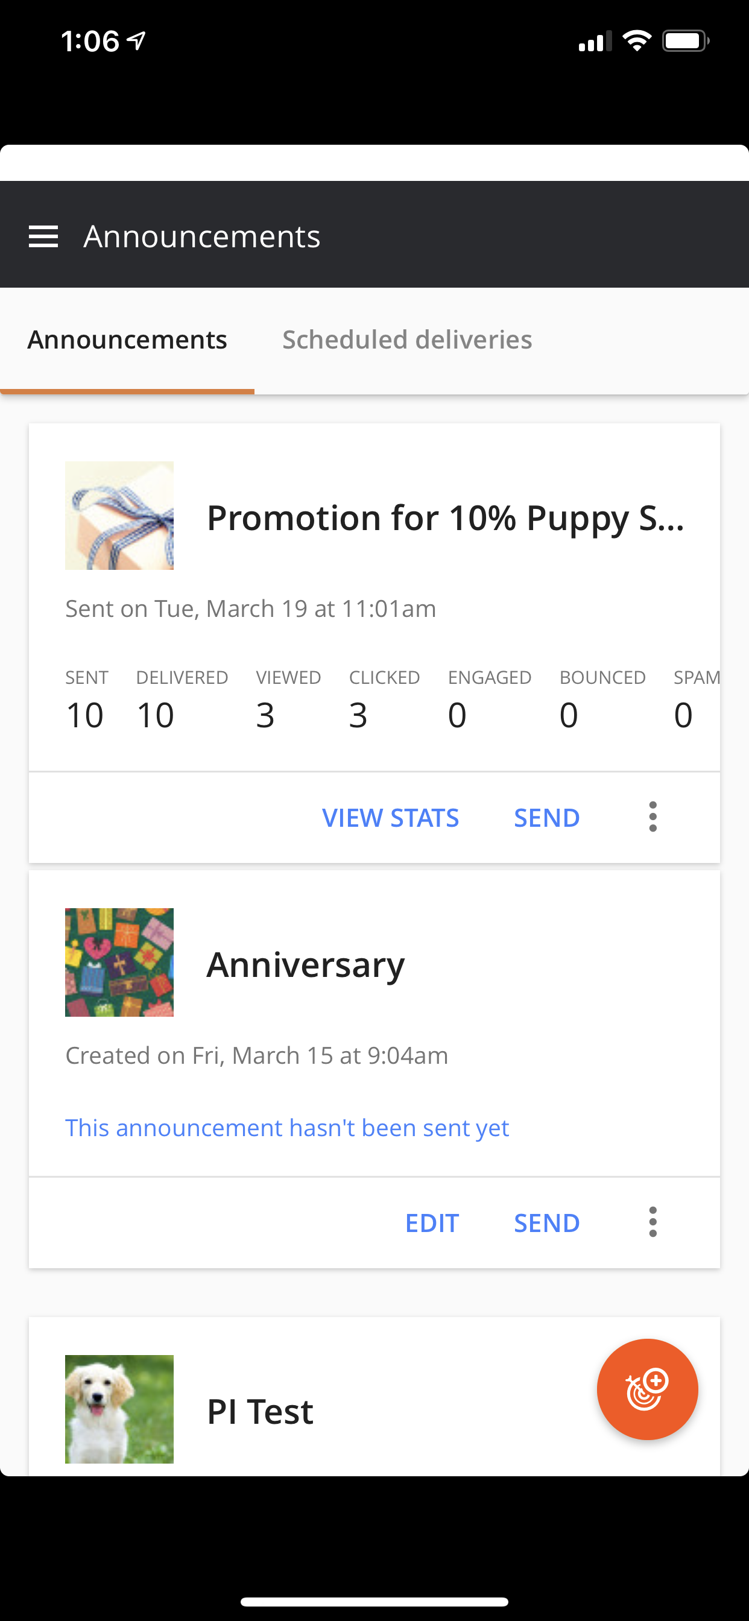Open the gift box promotion thumbnail
The width and height of the screenshot is (749, 1621).
point(119,516)
